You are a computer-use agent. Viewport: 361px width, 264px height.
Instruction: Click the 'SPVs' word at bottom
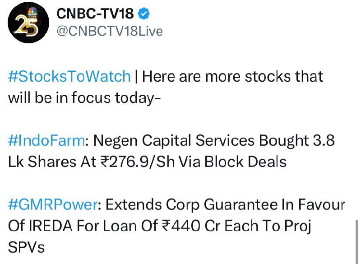pyautogui.click(x=26, y=247)
